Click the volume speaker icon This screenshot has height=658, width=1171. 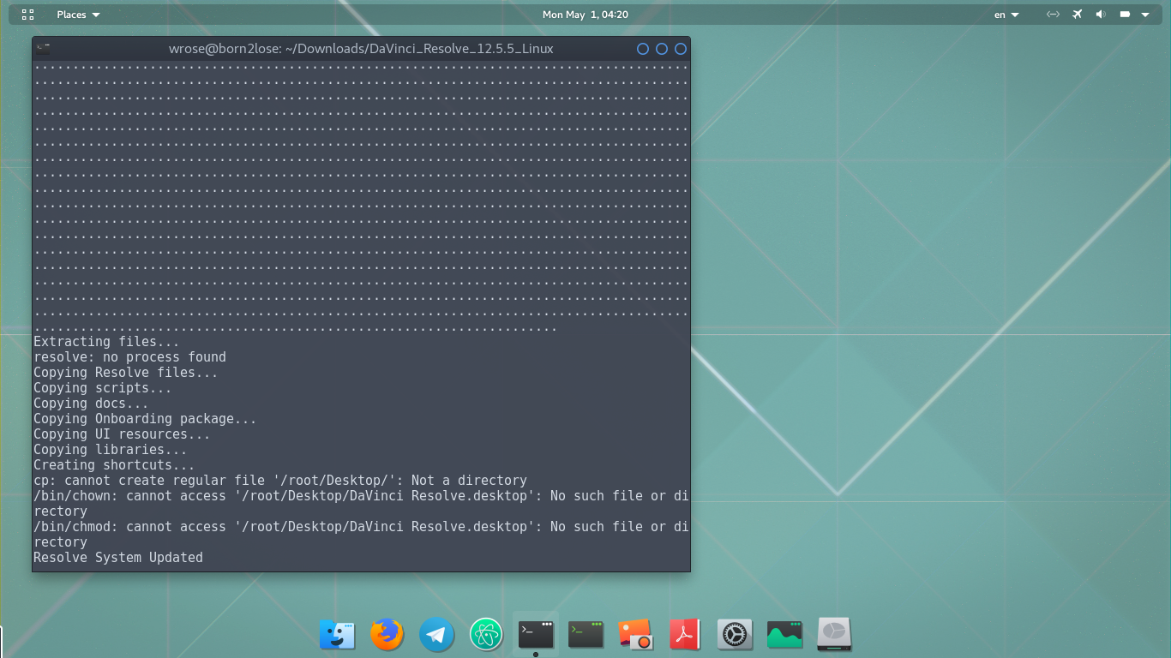click(x=1101, y=15)
